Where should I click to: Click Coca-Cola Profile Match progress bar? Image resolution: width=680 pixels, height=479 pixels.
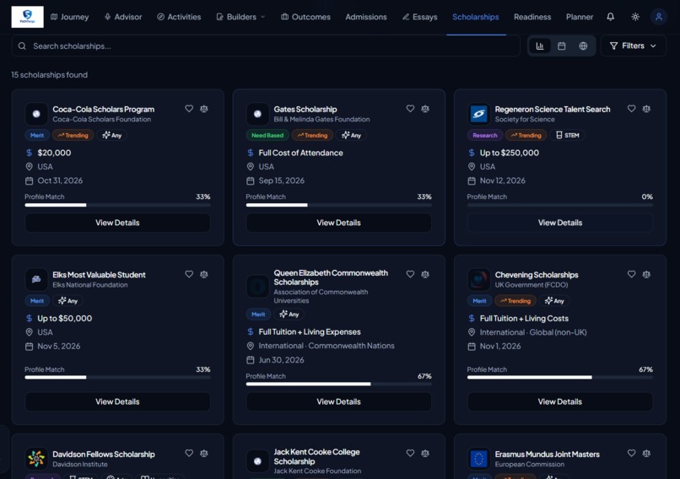(x=117, y=205)
